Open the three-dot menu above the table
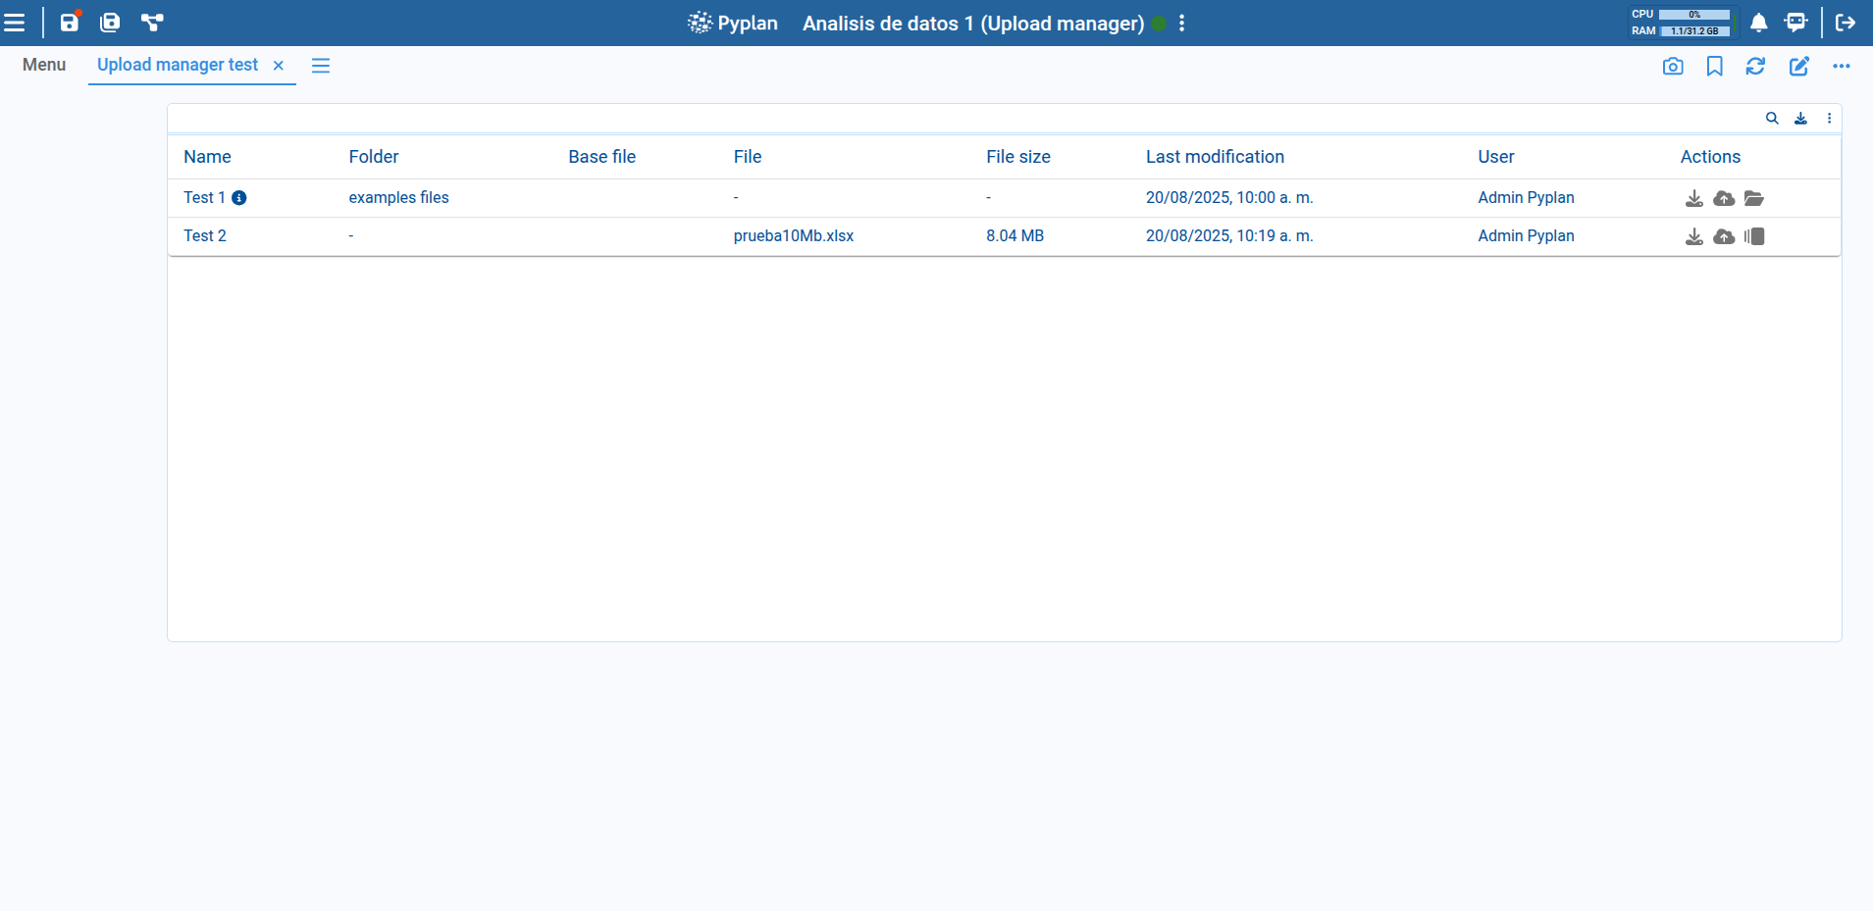This screenshot has height=911, width=1873. pyautogui.click(x=1829, y=118)
